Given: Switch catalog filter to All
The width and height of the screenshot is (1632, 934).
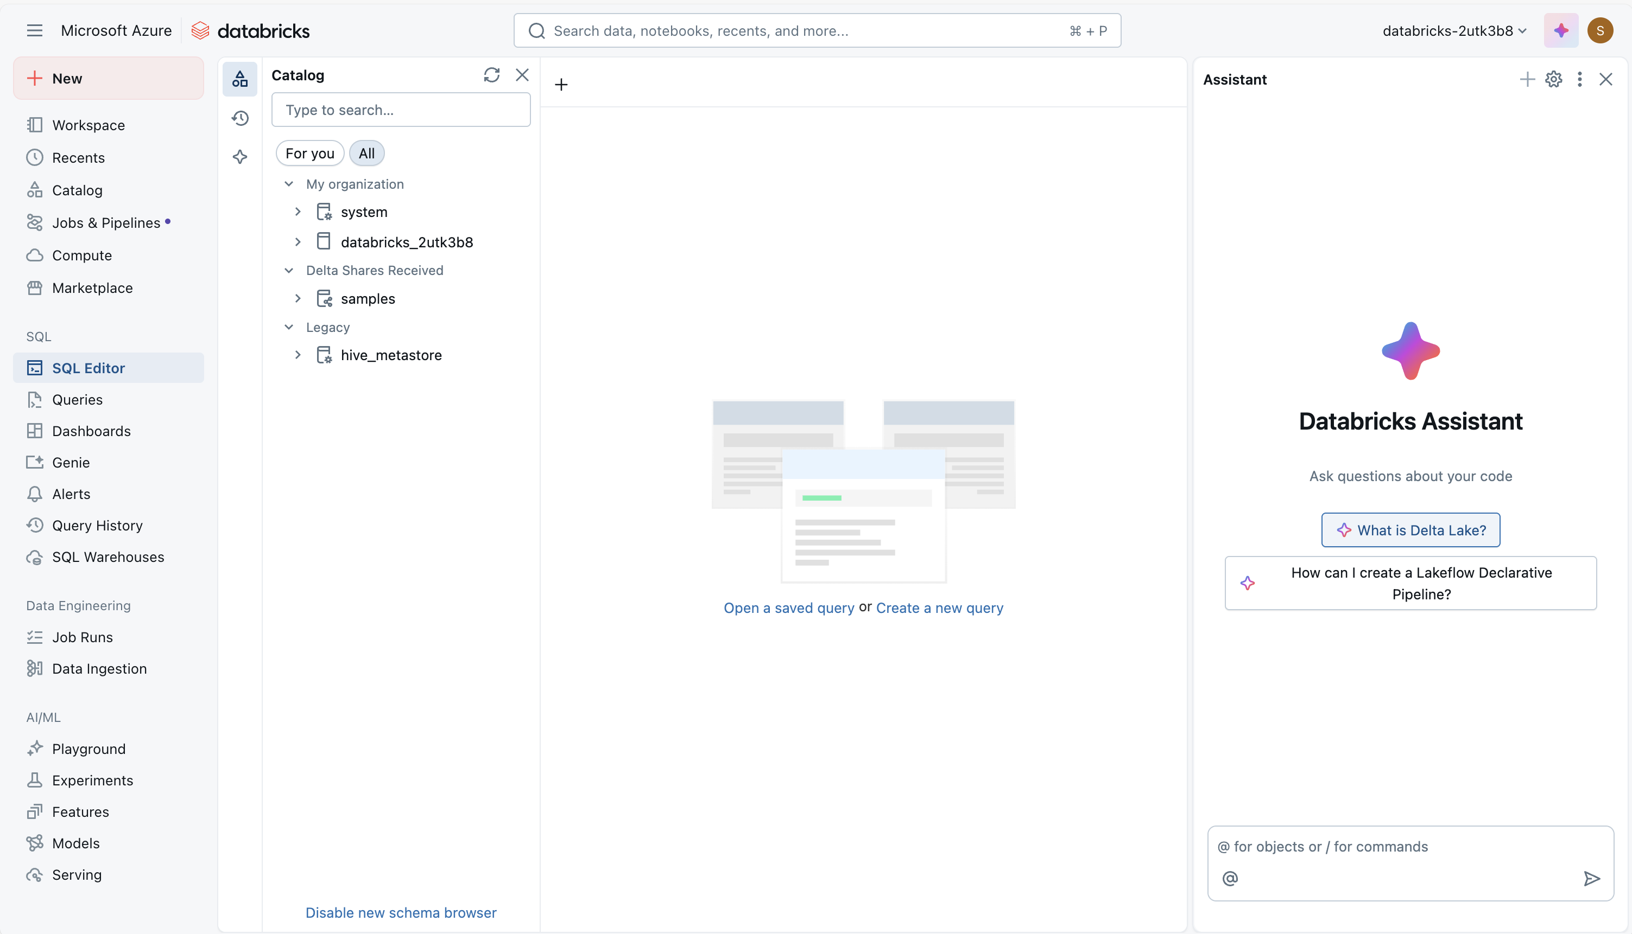Looking at the screenshot, I should tap(366, 152).
